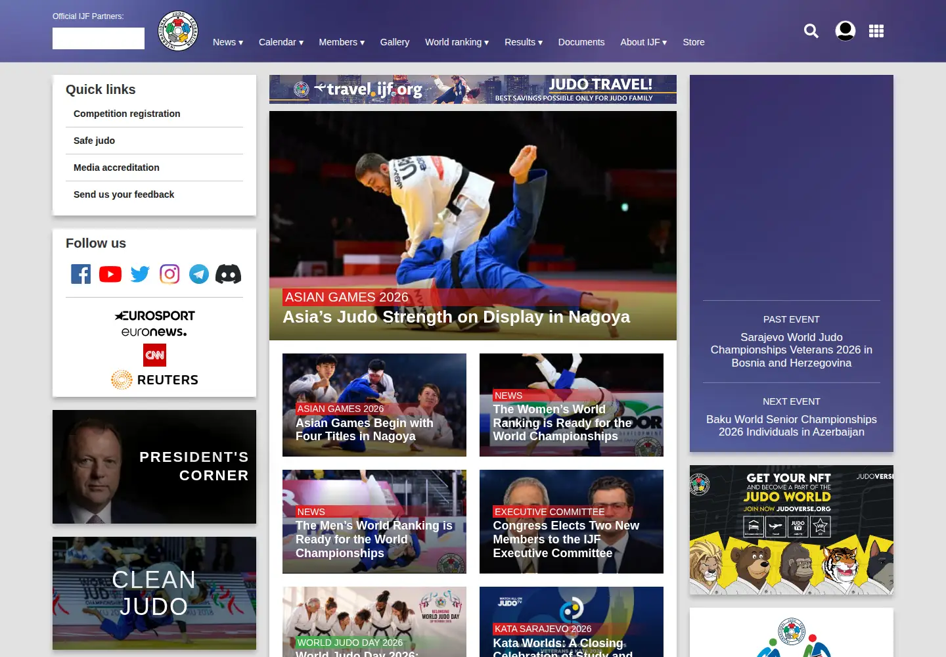
Task: Click the Official IJF Partners white box
Action: tap(99, 38)
